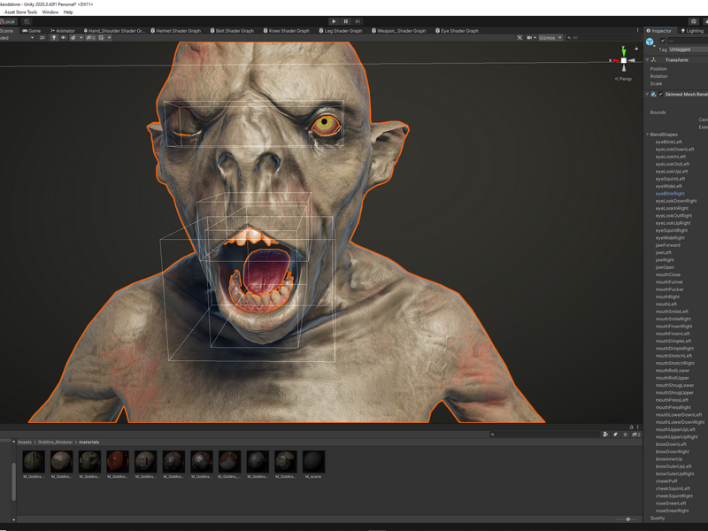Click the Pause button in toolbar
Viewport: 708px width, 531px height.
point(346,21)
